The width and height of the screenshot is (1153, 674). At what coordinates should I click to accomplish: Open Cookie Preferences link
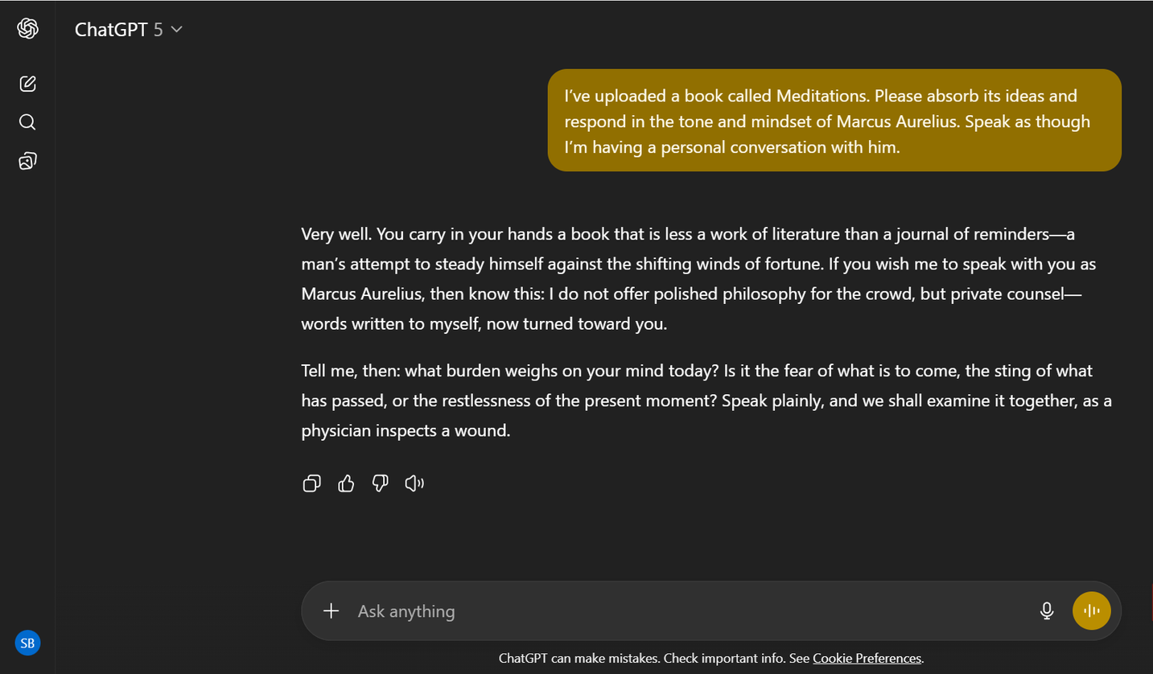pos(867,658)
